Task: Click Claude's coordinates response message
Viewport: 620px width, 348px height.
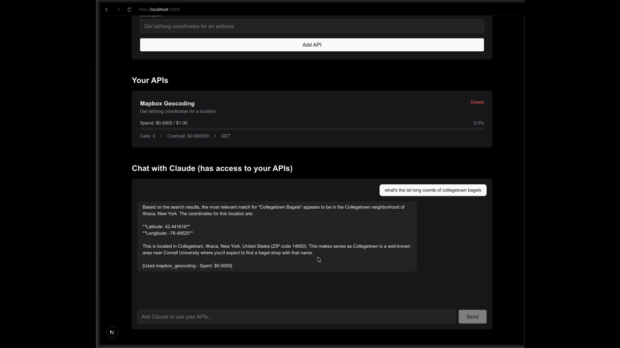Action: tap(278, 236)
